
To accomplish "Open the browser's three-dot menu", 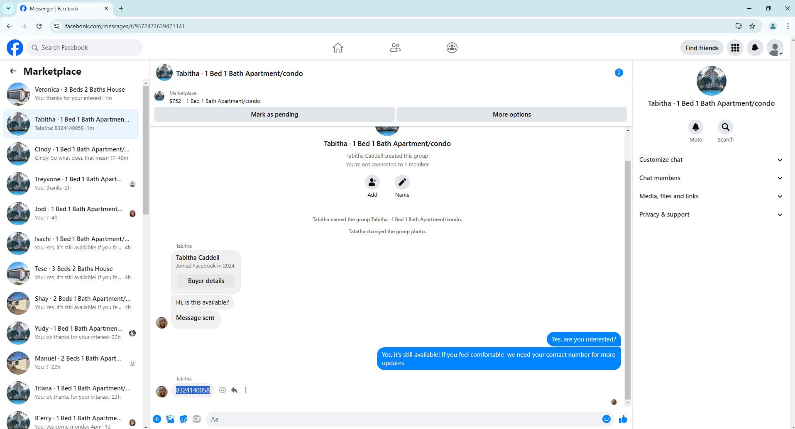I will [788, 26].
